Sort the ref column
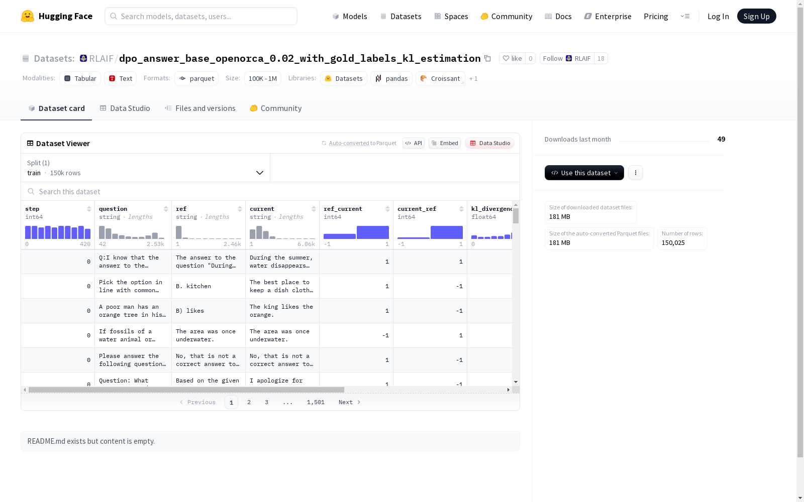 tap(240, 209)
